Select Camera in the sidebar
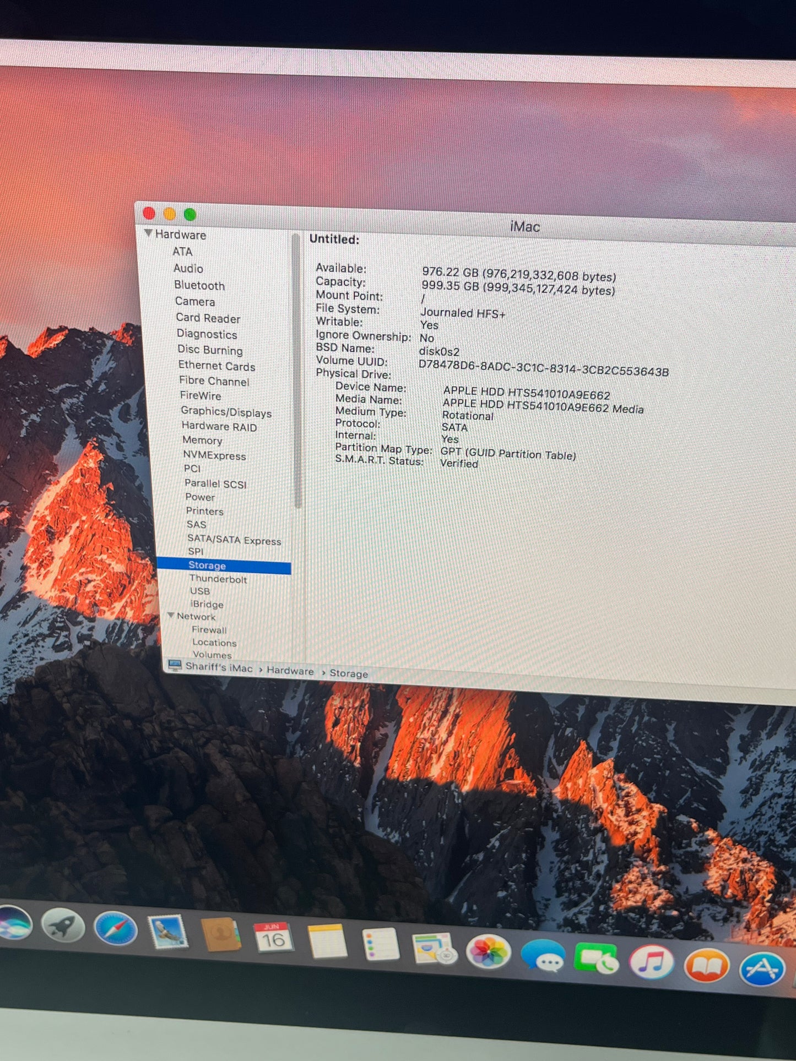 195,301
